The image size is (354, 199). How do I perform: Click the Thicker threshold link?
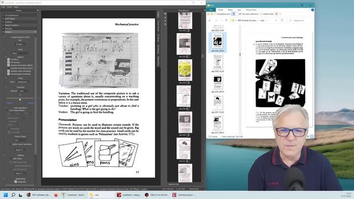(x=31, y=103)
